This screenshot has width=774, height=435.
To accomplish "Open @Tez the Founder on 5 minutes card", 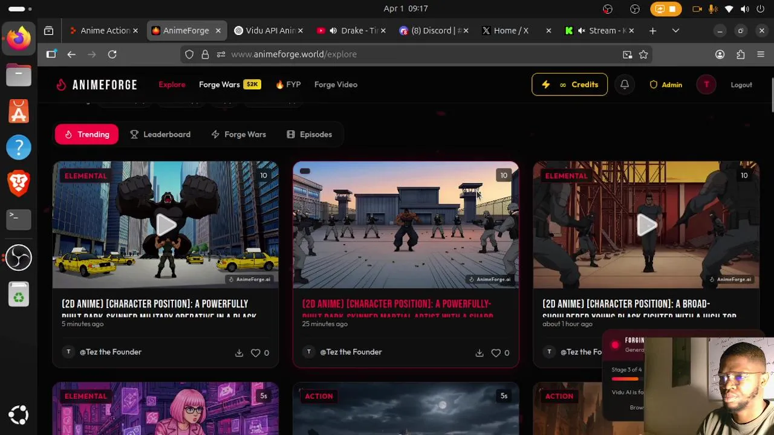I will point(111,352).
